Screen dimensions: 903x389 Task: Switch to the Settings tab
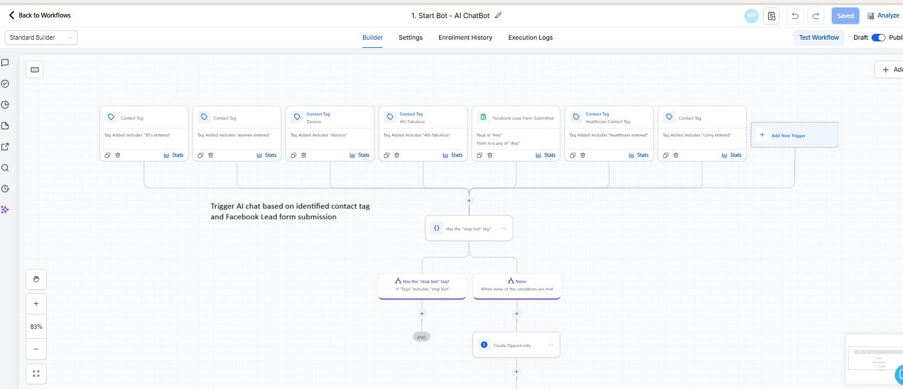410,37
